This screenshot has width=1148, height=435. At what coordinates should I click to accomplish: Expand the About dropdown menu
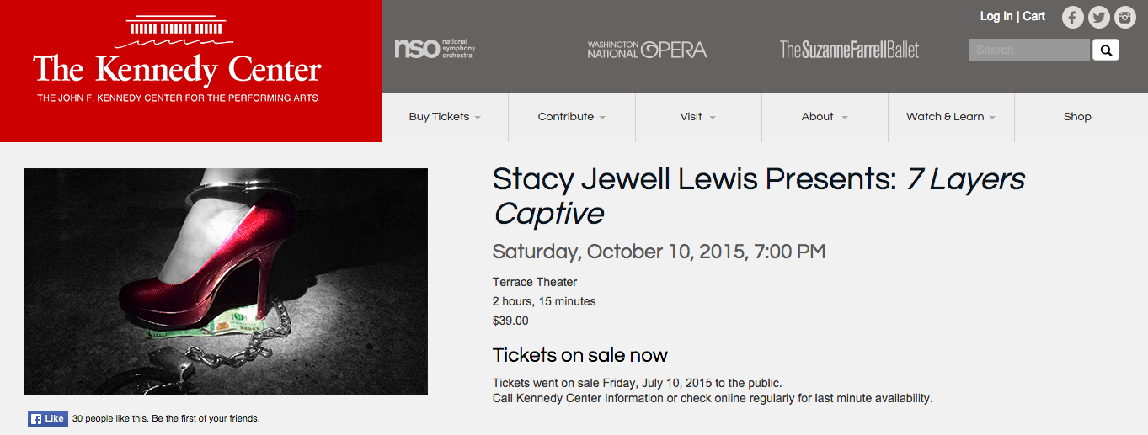coord(825,117)
